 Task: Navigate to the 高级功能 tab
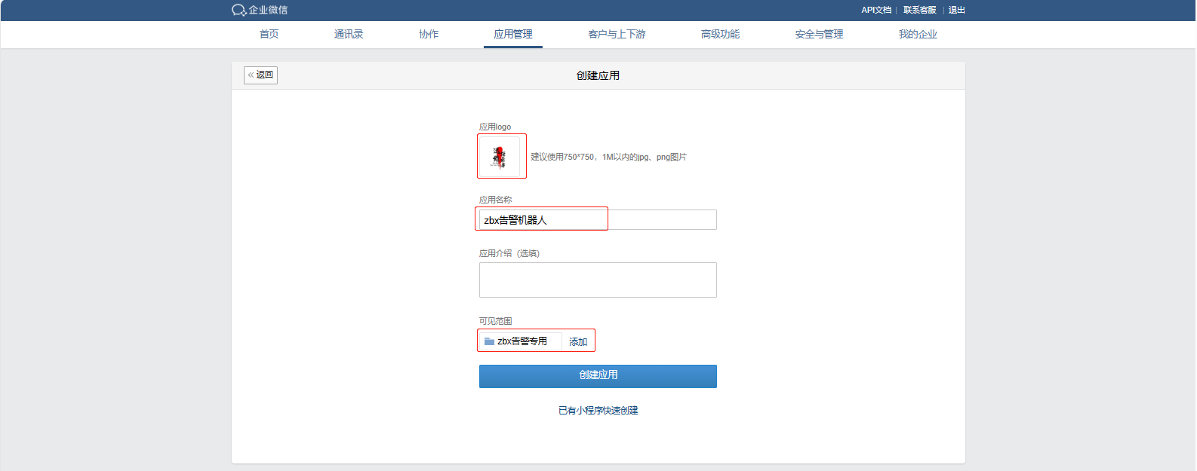720,34
